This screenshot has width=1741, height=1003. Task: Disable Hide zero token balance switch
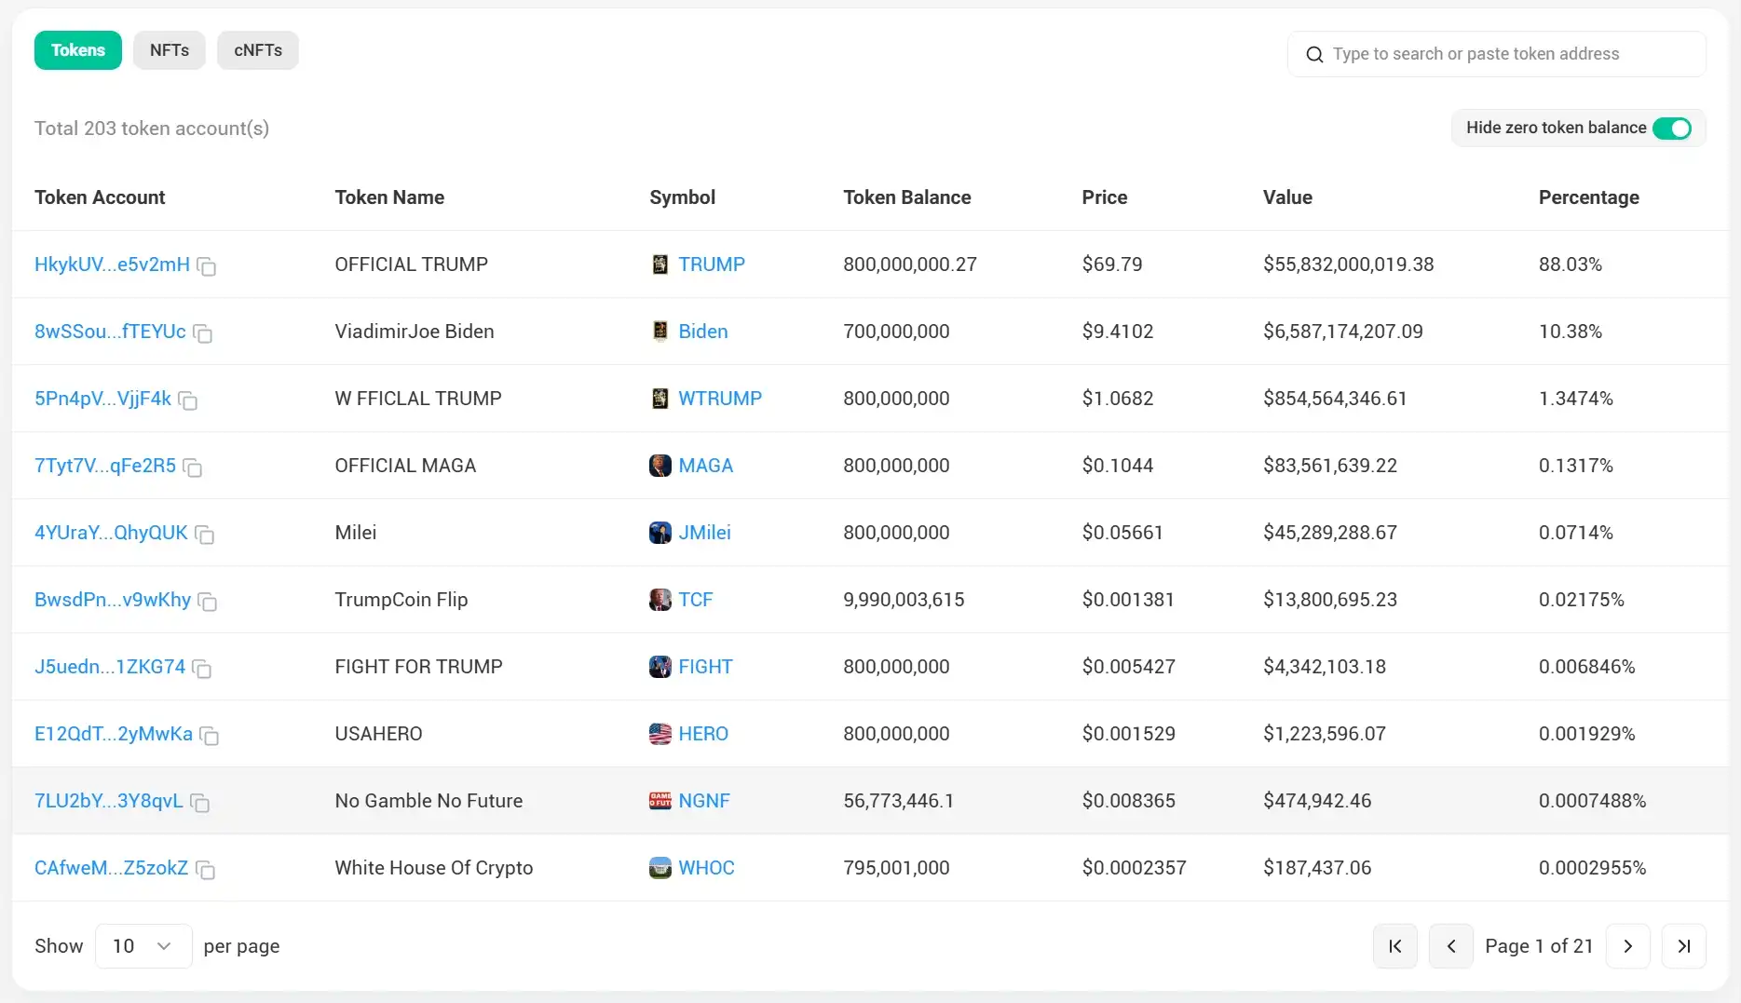(x=1671, y=129)
